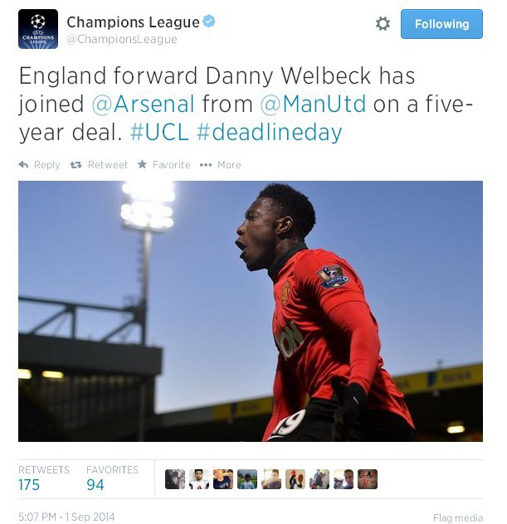Click the last retweeter avatar thumbnail

368,479
